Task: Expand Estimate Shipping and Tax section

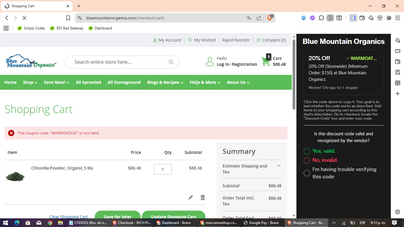Action: (x=252, y=169)
